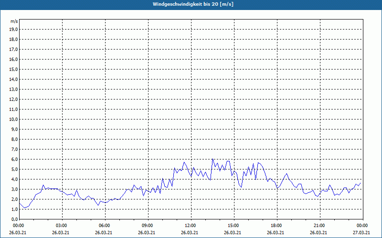Select the 7,0 y-axis value

click(14, 149)
